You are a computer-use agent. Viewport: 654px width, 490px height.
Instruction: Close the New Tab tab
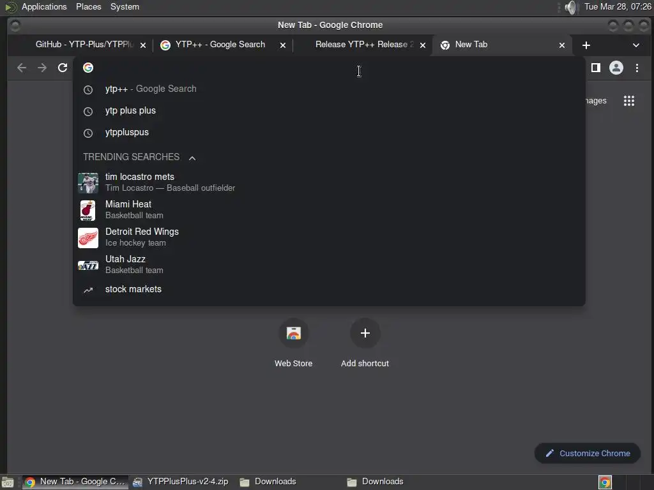(x=562, y=45)
